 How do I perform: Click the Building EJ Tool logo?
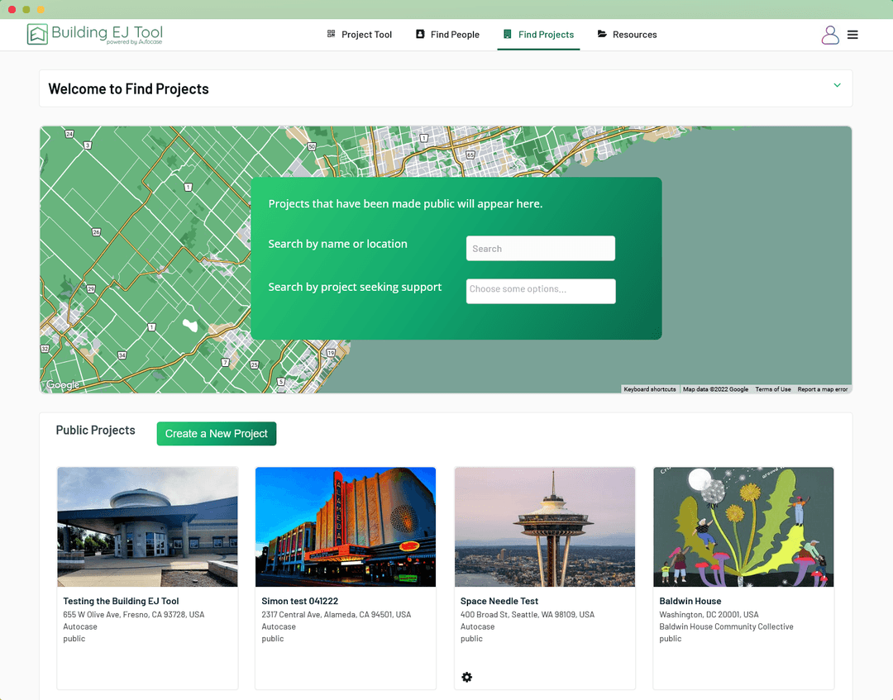(x=93, y=34)
